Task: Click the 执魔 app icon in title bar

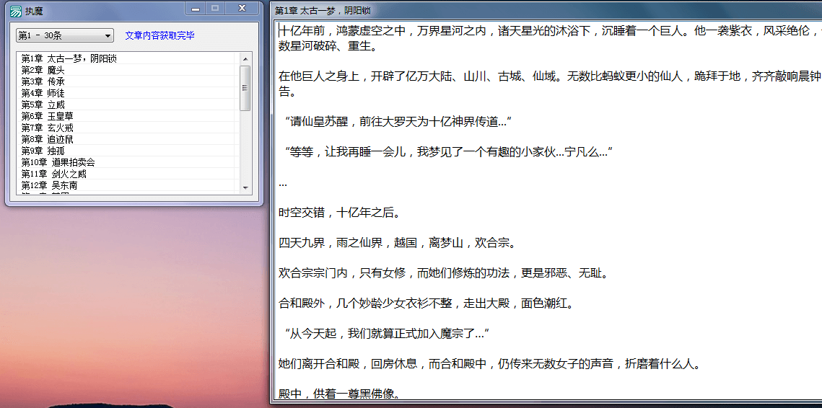Action: [x=17, y=12]
